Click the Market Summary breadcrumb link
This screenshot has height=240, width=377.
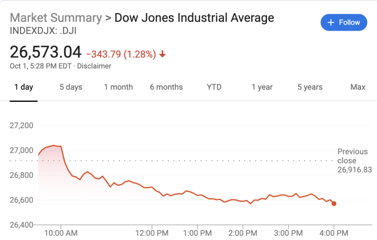pos(55,18)
